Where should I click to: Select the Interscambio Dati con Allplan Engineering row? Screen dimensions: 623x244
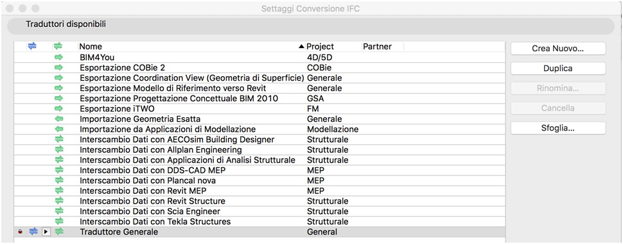[260, 150]
